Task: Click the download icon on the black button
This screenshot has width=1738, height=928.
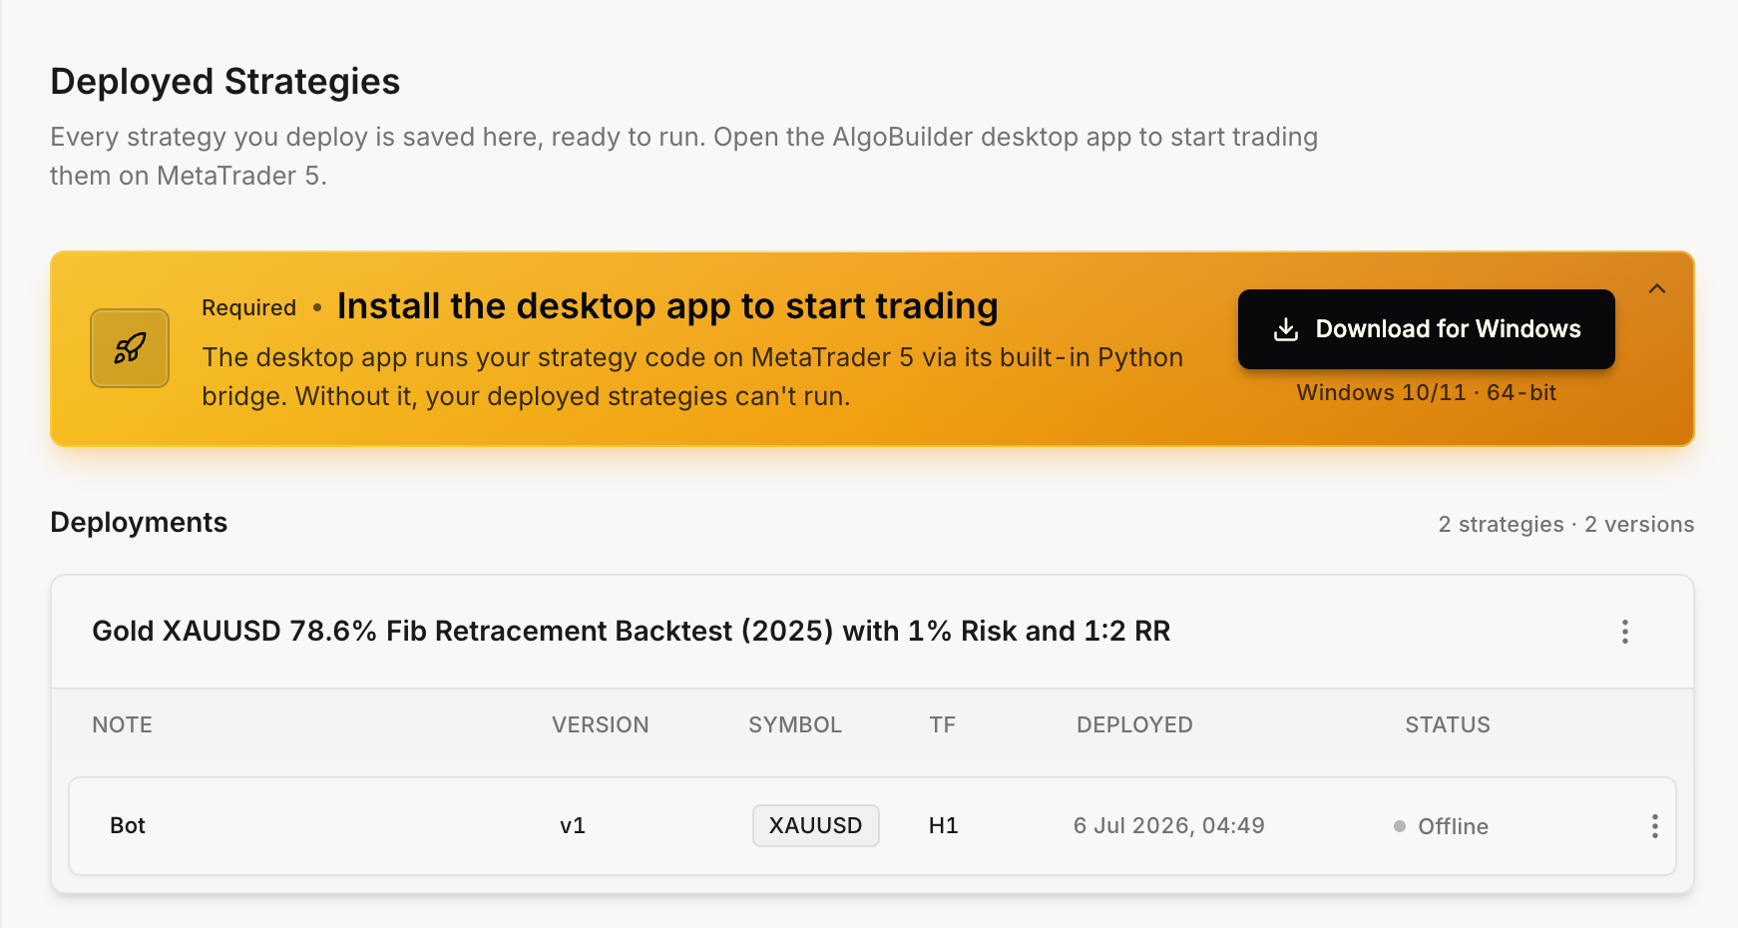Action: pos(1286,329)
